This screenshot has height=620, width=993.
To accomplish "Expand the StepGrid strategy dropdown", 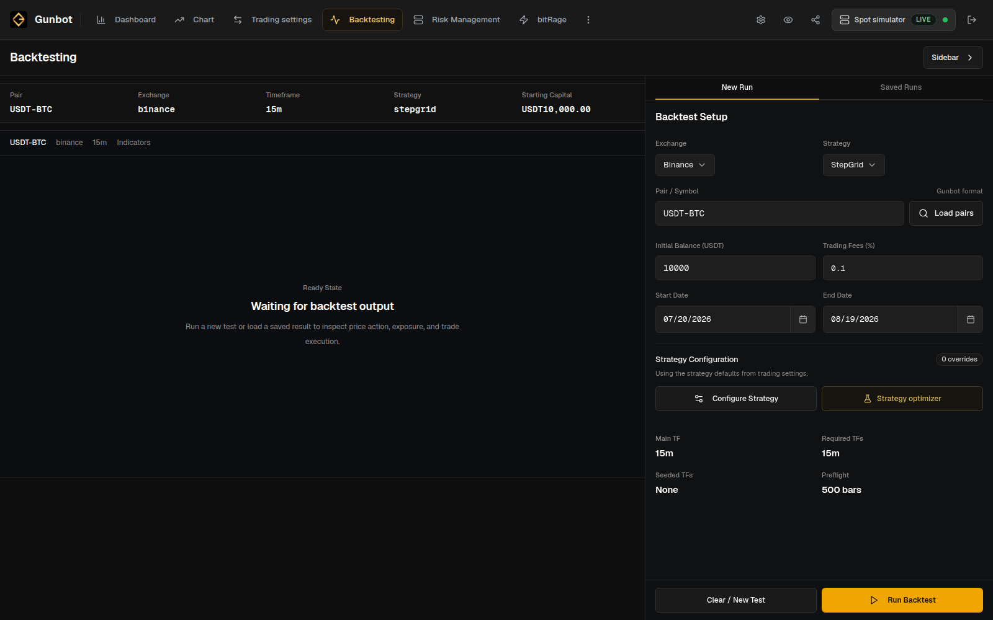I will (x=854, y=165).
